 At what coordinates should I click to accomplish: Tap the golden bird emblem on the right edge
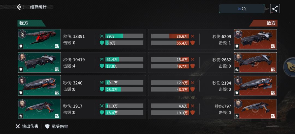(x=290, y=67)
